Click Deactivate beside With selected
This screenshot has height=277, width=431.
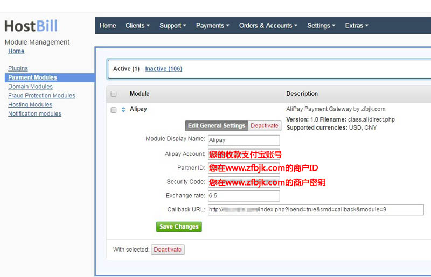point(168,250)
